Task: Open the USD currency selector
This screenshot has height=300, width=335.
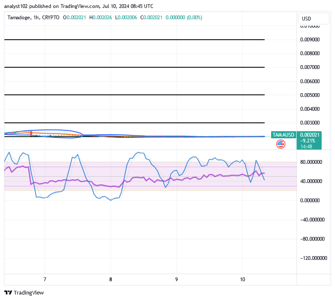Action: tap(313, 18)
